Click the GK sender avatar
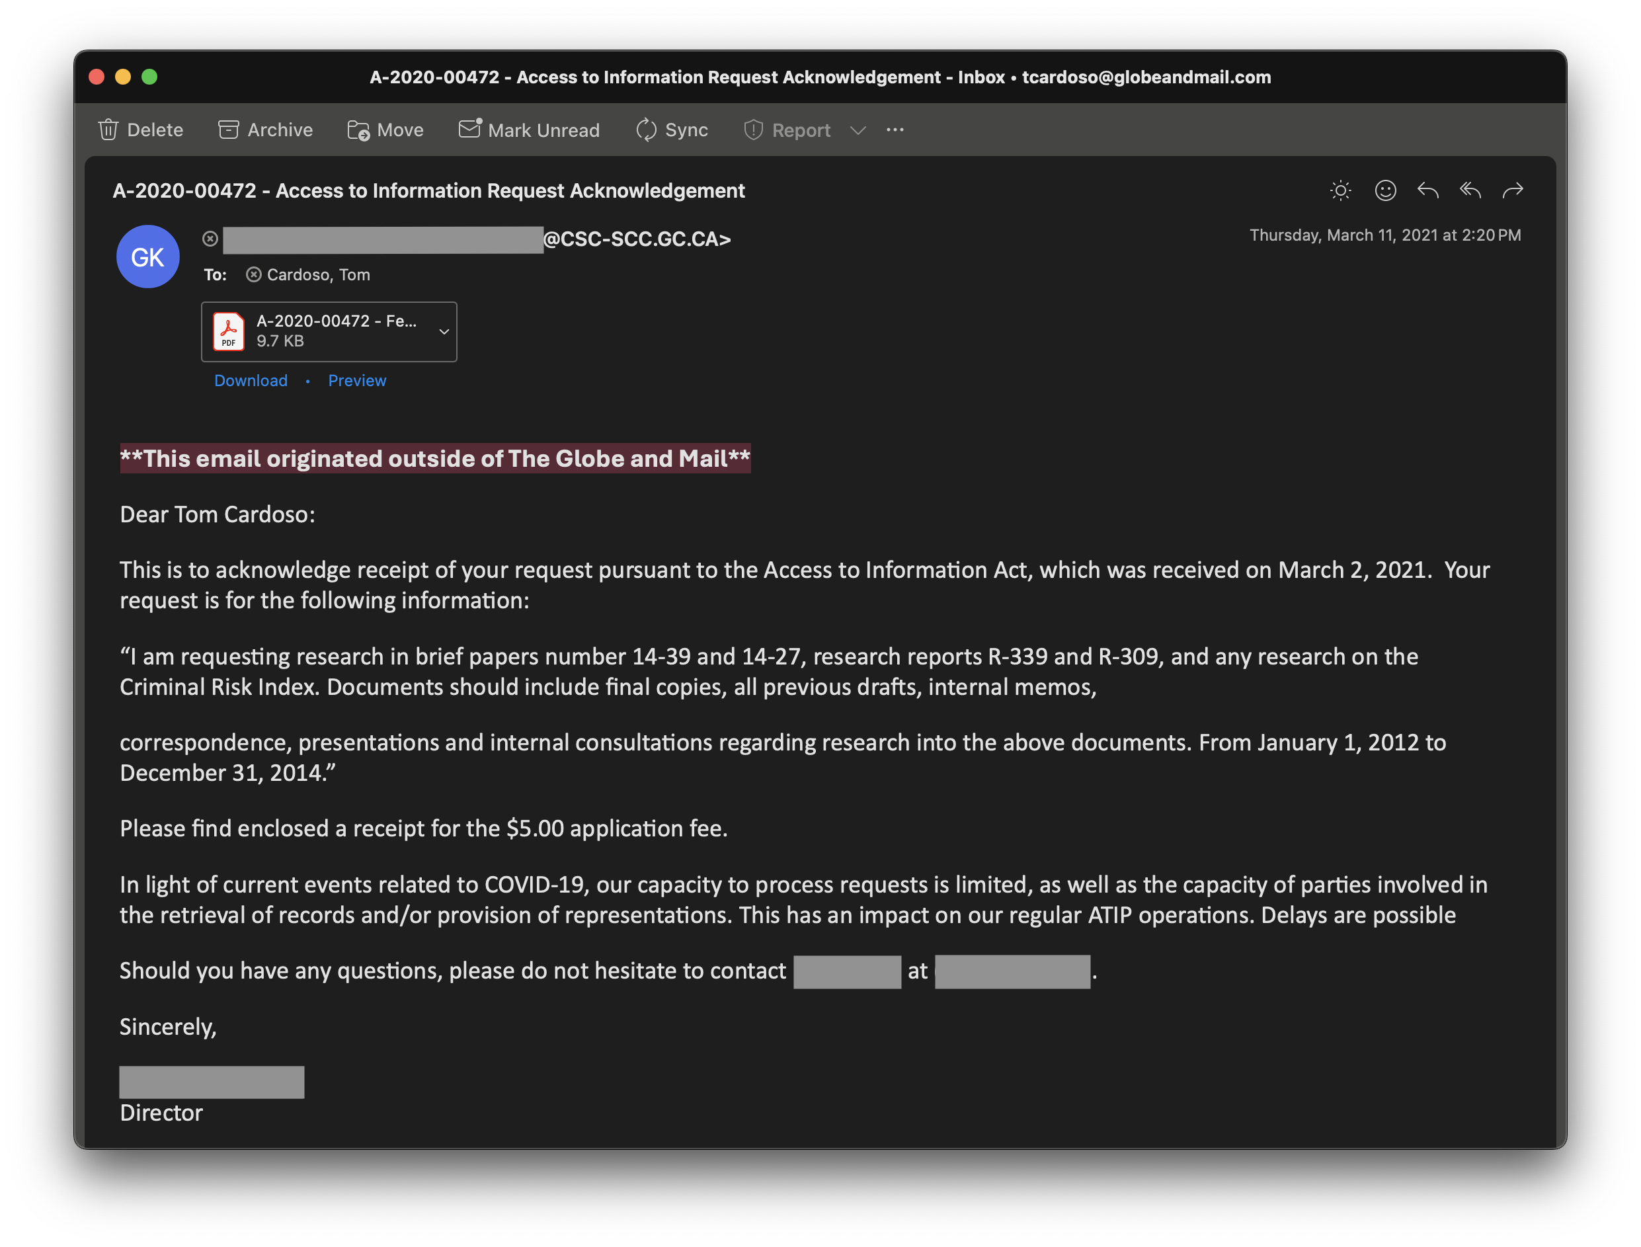 pyautogui.click(x=147, y=257)
